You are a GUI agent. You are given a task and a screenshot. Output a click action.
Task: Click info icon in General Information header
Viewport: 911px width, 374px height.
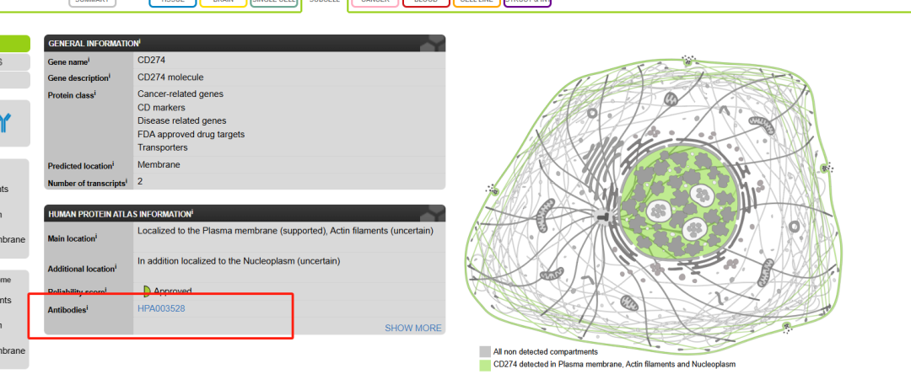point(139,42)
